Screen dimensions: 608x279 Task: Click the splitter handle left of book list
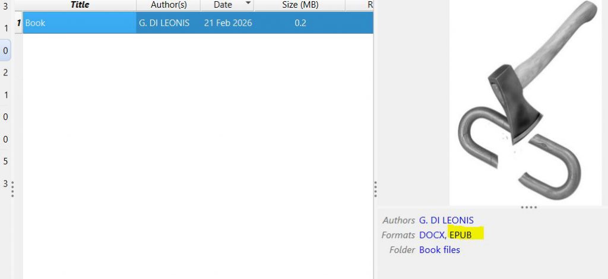[12, 189]
